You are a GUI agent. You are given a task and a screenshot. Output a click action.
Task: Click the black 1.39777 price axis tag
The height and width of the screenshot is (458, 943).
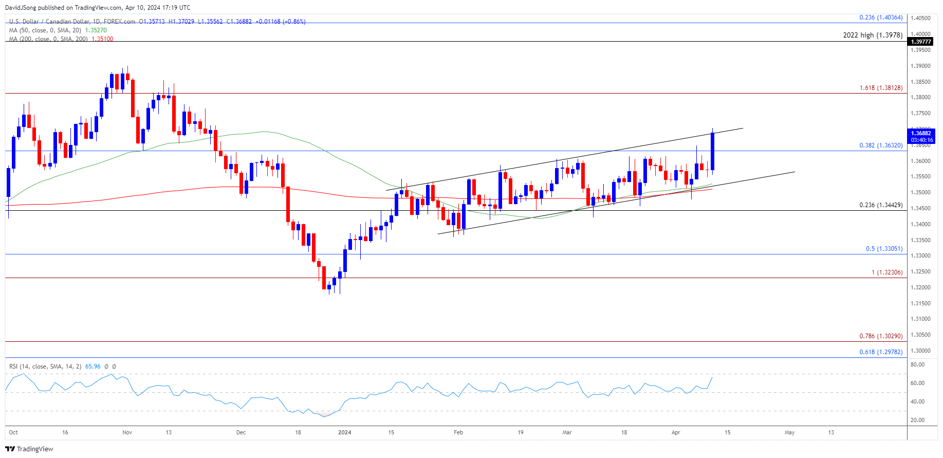921,42
